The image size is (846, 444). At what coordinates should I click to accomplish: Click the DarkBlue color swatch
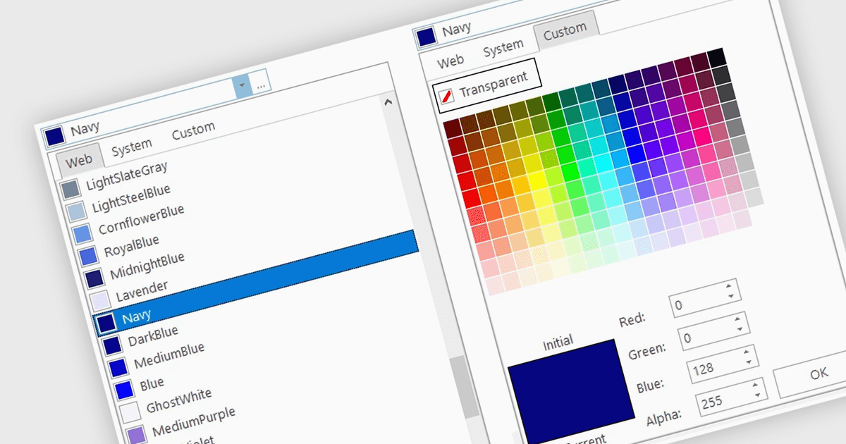pyautogui.click(x=111, y=345)
